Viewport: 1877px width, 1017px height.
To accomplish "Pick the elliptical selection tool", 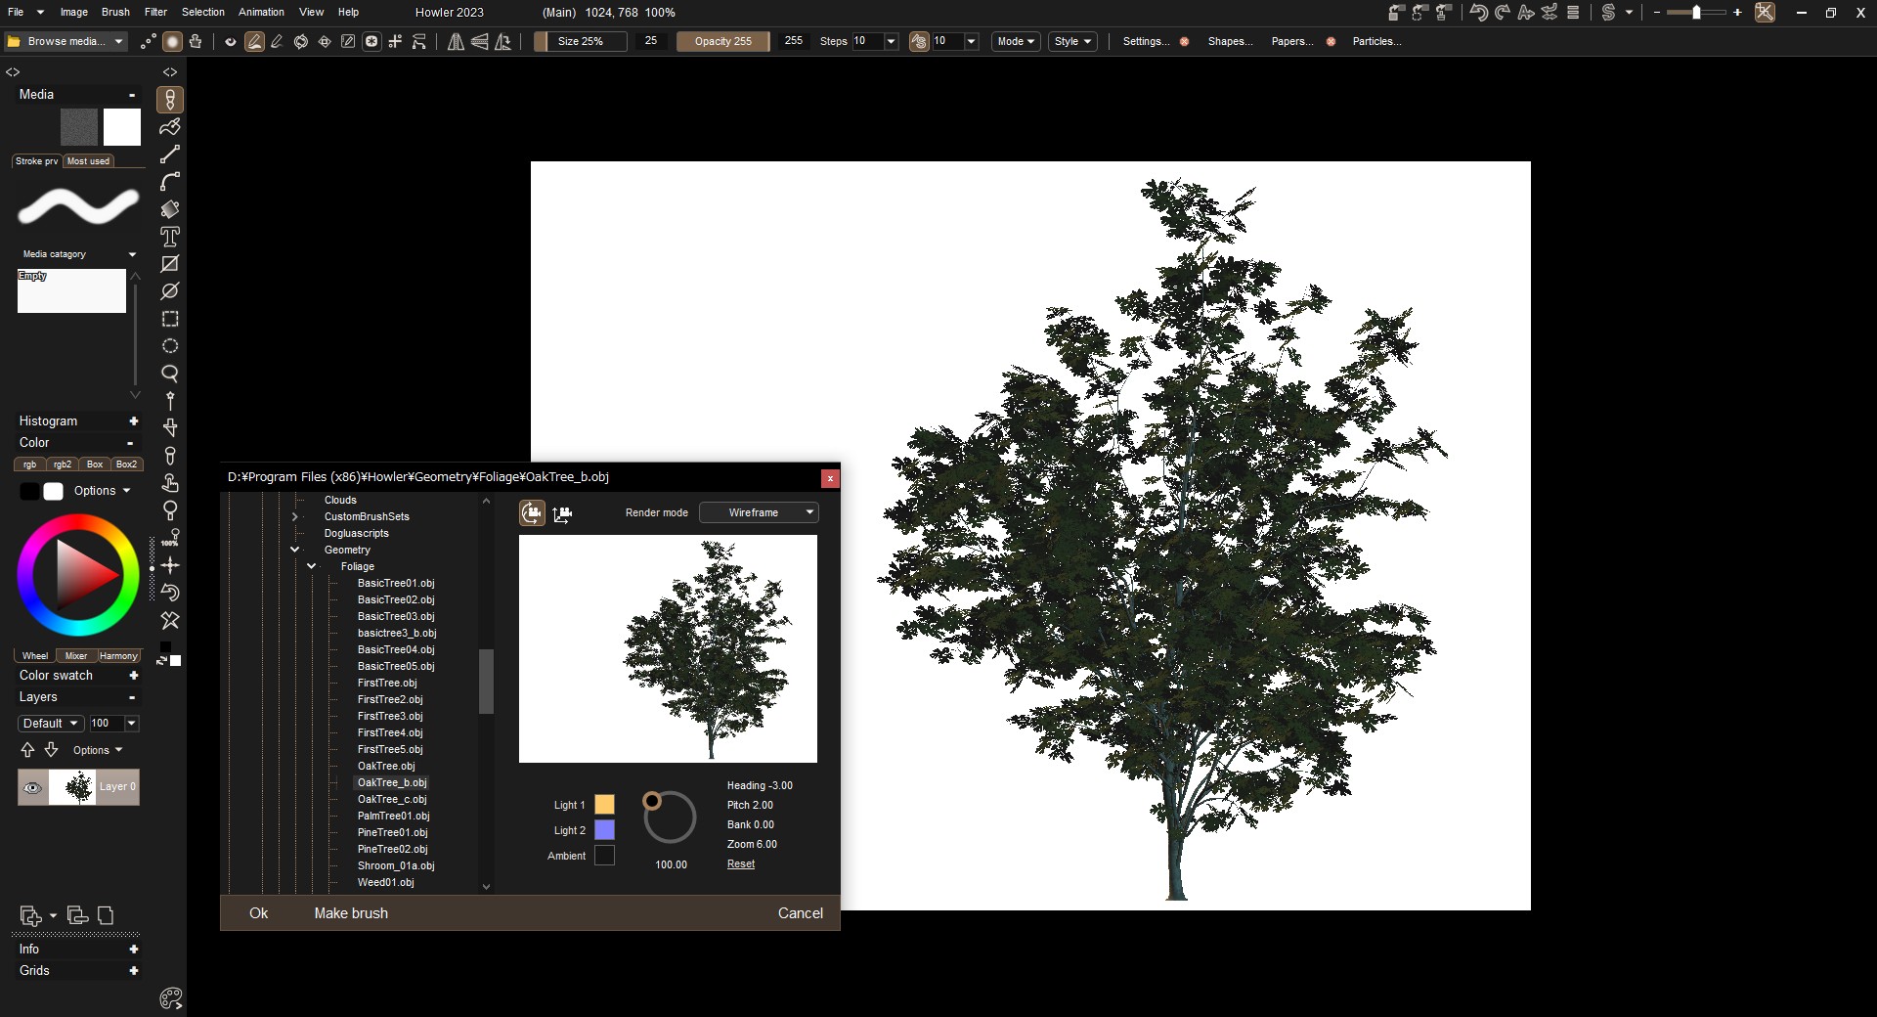I will [x=170, y=346].
